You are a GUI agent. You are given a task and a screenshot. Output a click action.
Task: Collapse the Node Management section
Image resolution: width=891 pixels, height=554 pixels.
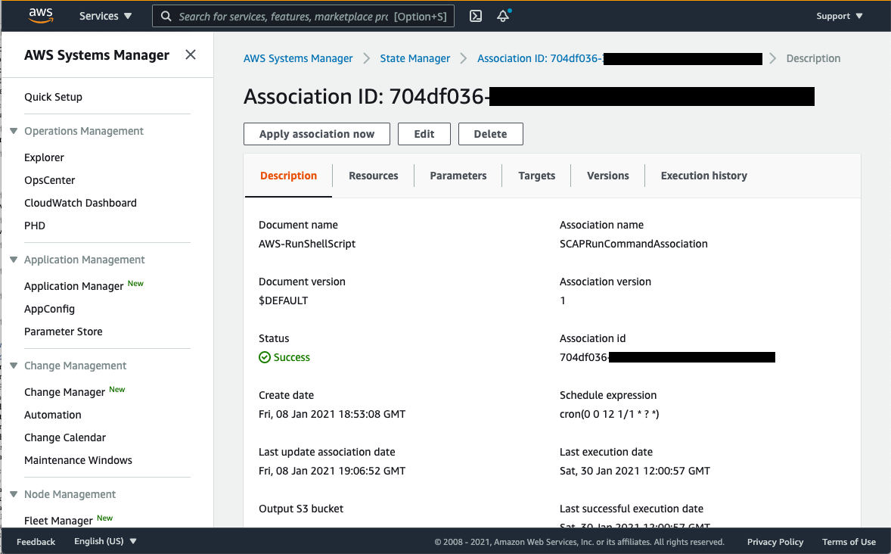[x=13, y=494]
